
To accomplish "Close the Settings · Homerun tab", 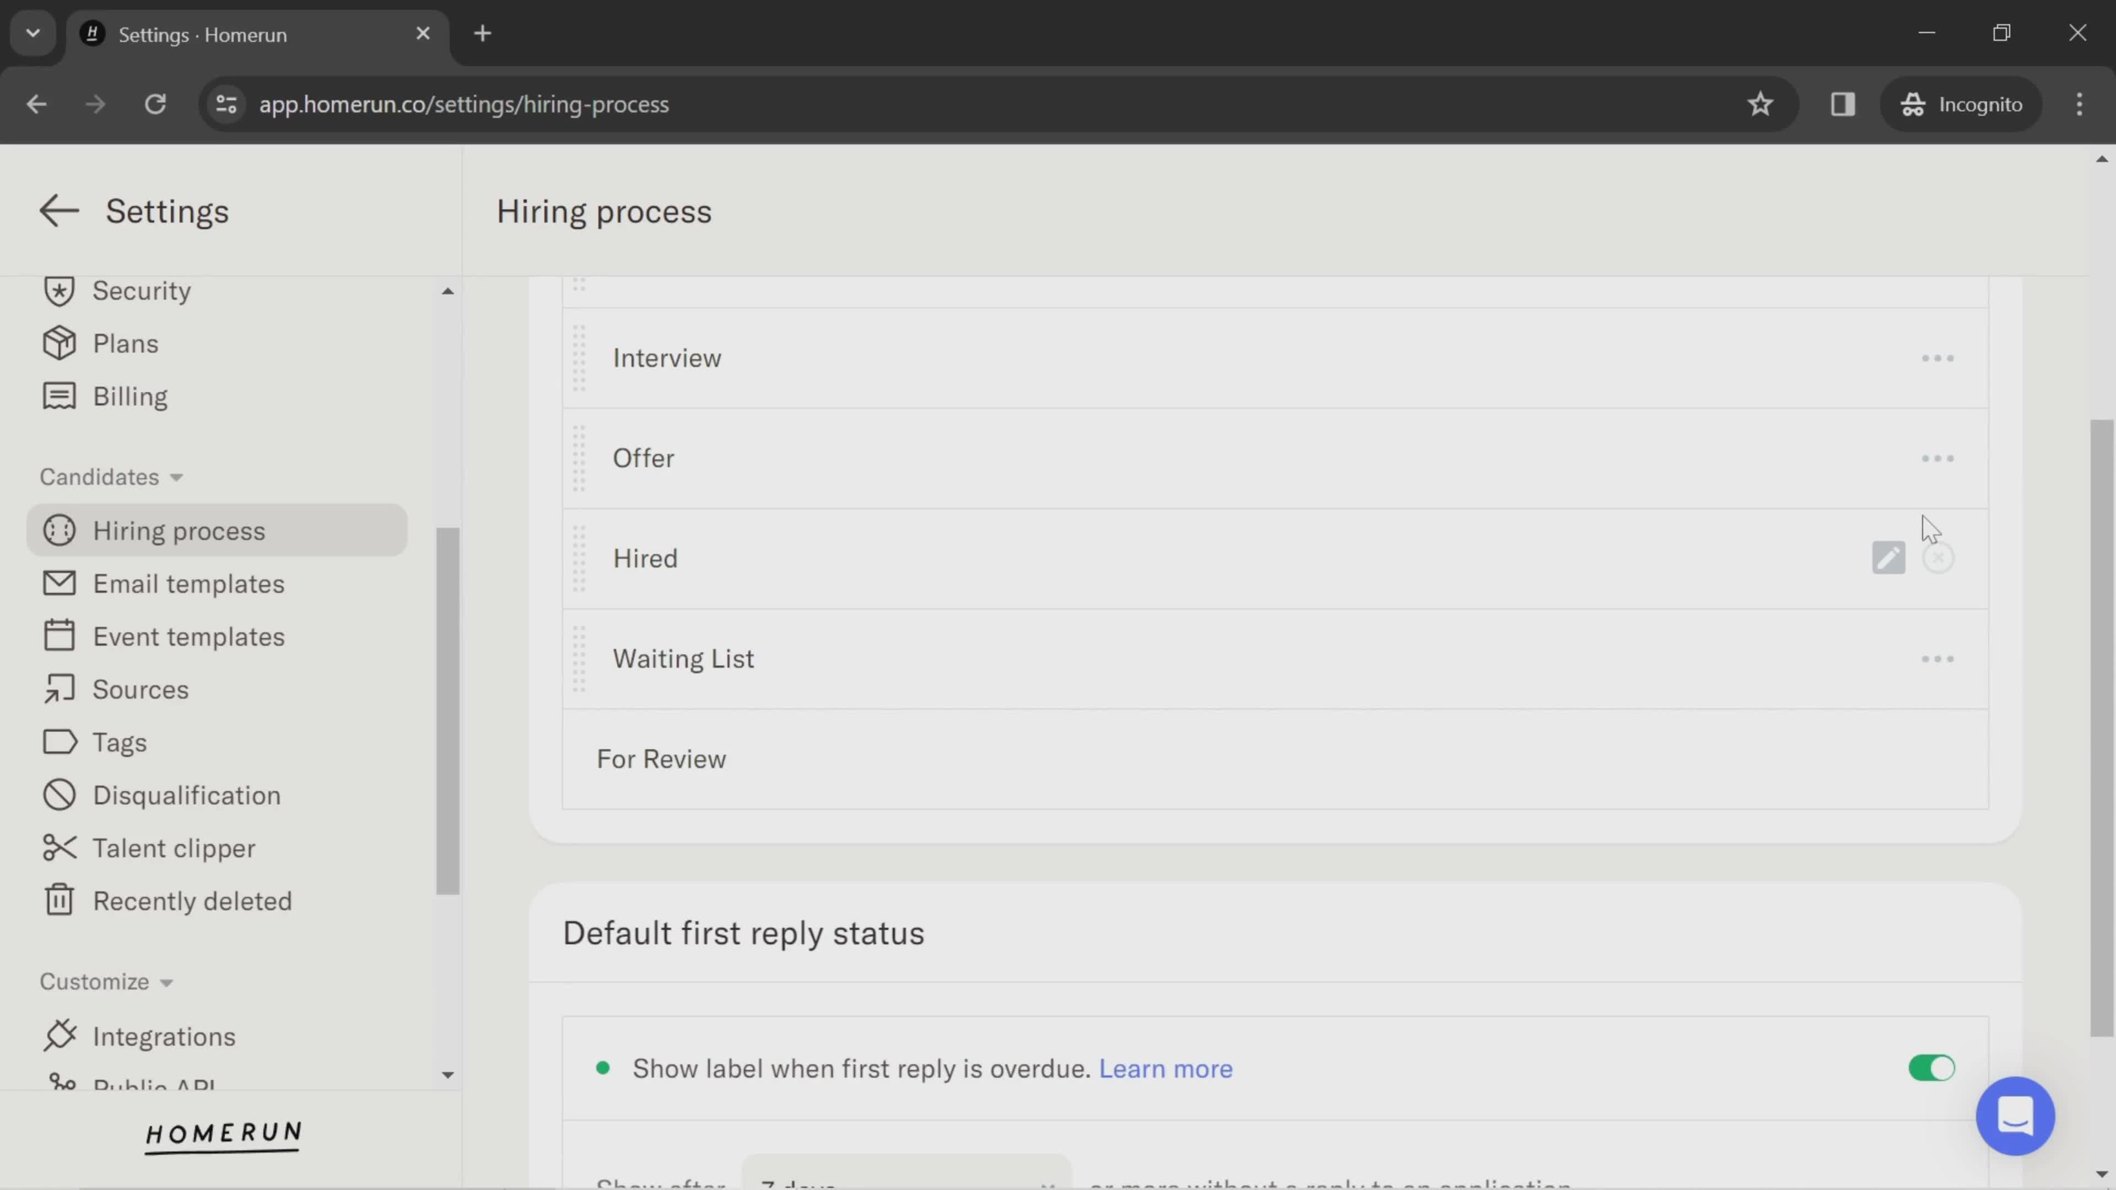I will 423,34.
